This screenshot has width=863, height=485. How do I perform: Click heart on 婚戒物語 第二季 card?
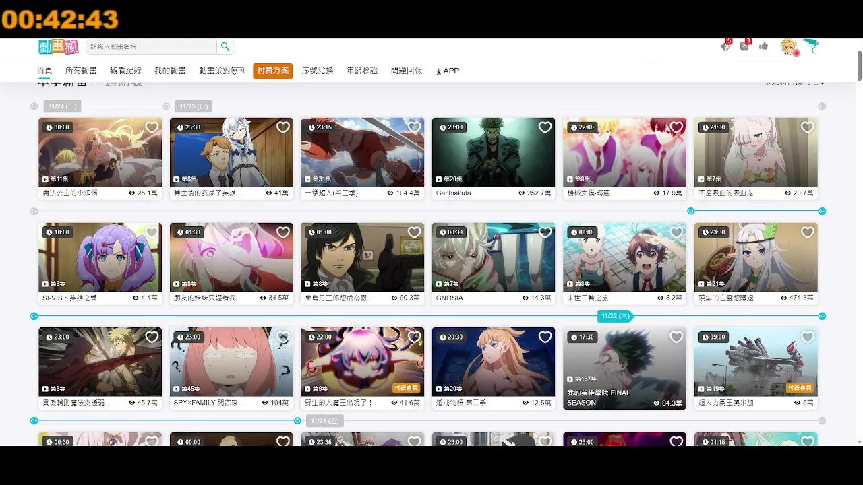point(545,337)
